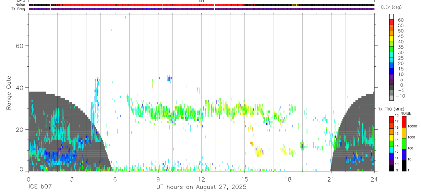The image size is (421, 194).
Task: Click the "6" tick on the UT hours axis
Action: tap(115, 179)
